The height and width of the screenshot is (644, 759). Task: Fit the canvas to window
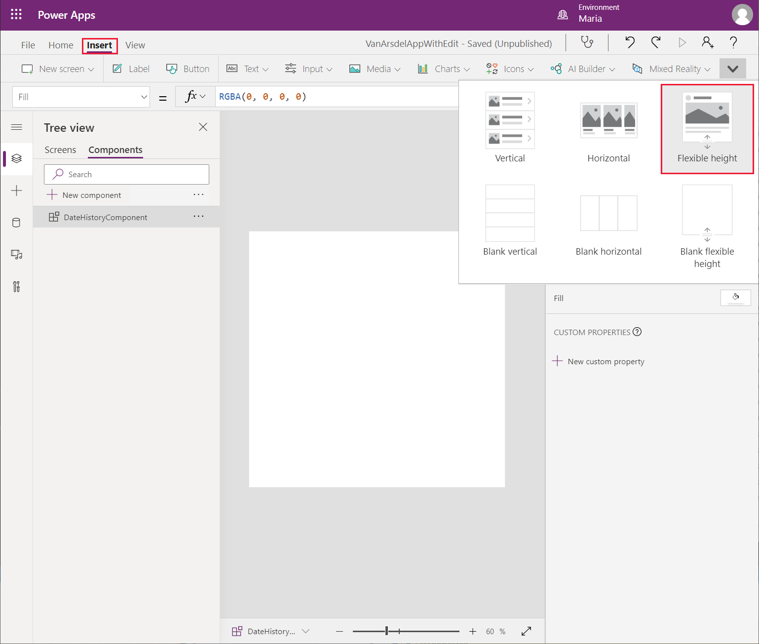coord(527,631)
